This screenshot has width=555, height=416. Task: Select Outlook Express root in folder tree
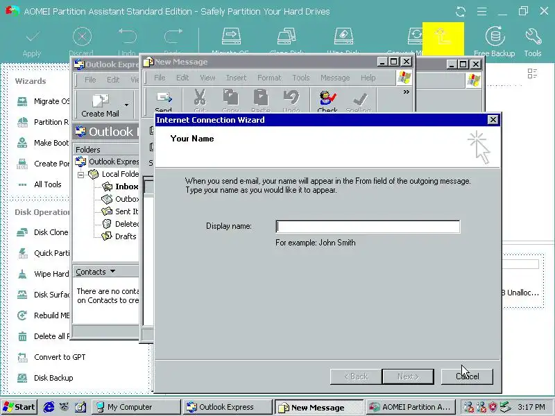(x=107, y=162)
